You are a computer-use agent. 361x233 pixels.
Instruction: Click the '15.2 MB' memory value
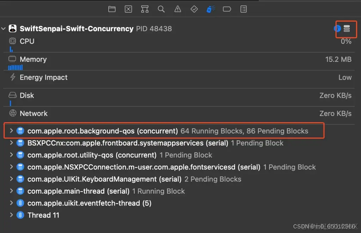[x=338, y=59]
